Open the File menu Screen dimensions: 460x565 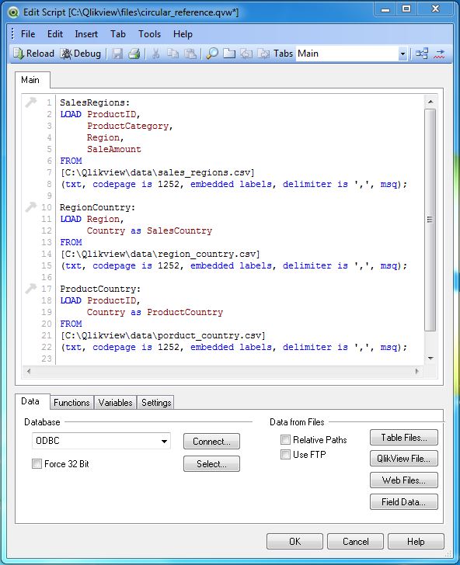pos(28,34)
